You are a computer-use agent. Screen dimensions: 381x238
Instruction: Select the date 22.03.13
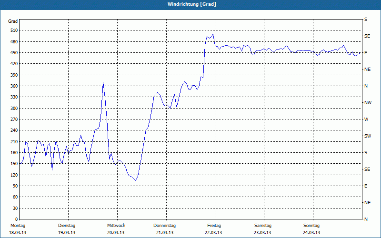tap(213, 233)
